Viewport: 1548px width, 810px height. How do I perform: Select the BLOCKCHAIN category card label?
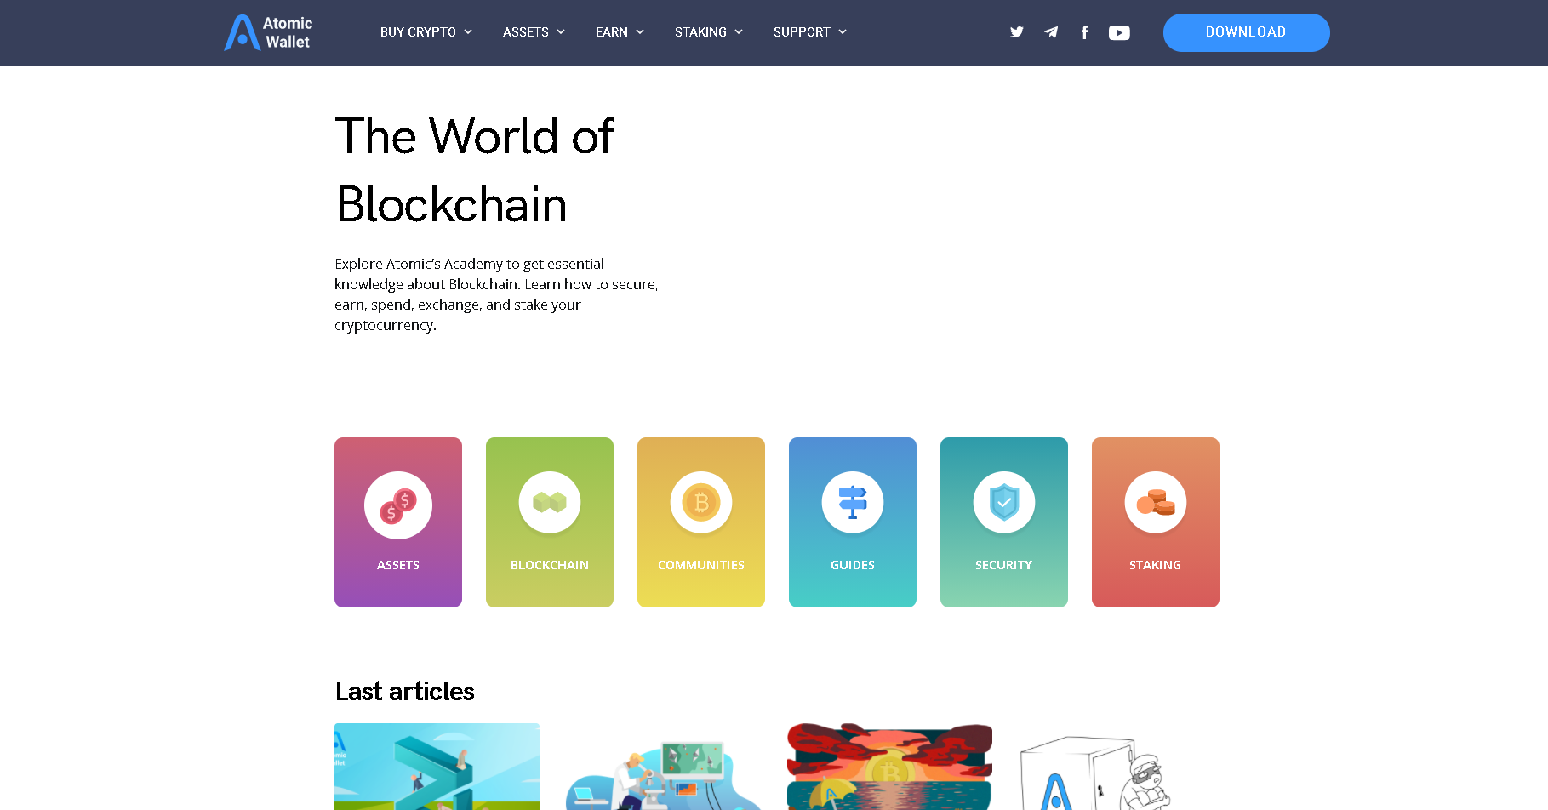[550, 565]
